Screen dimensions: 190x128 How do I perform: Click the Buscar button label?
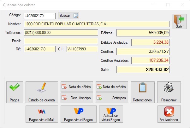(x=65, y=16)
